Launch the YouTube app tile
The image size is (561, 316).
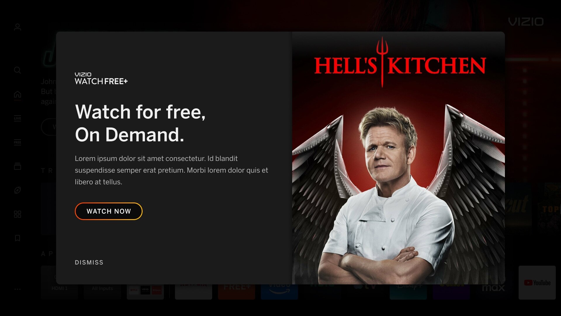click(537, 283)
